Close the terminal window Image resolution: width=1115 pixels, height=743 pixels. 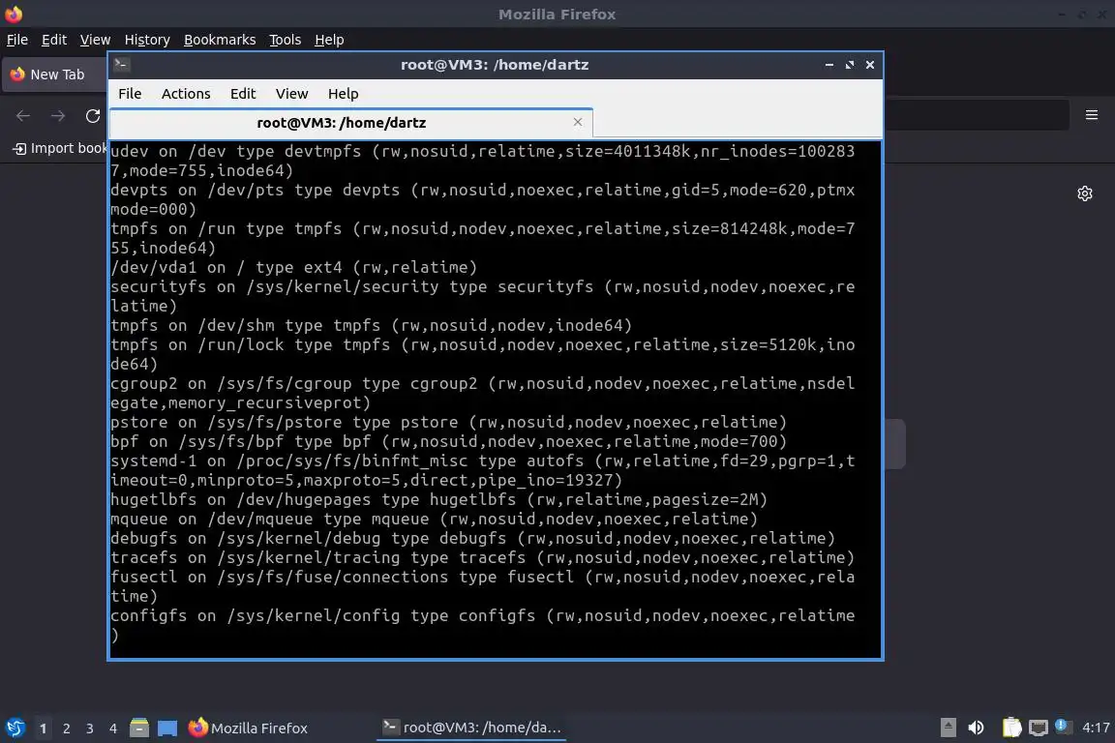870,65
